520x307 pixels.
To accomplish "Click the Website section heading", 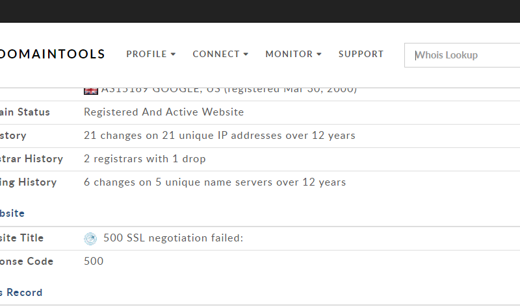I will (13, 213).
